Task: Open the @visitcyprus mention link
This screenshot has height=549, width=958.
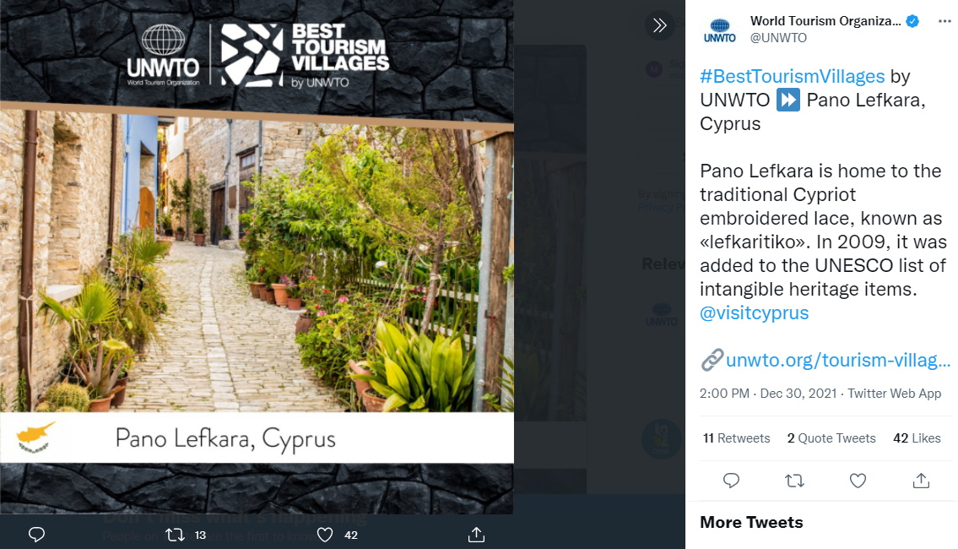Action: tap(754, 313)
